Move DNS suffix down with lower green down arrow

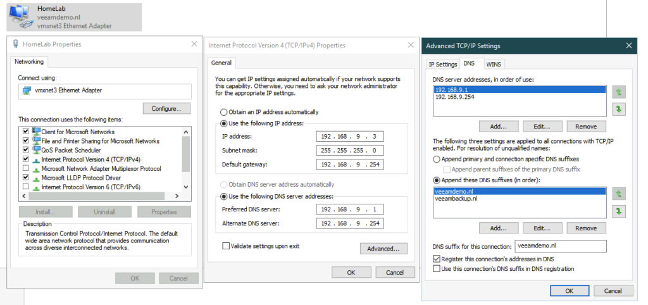tap(619, 210)
